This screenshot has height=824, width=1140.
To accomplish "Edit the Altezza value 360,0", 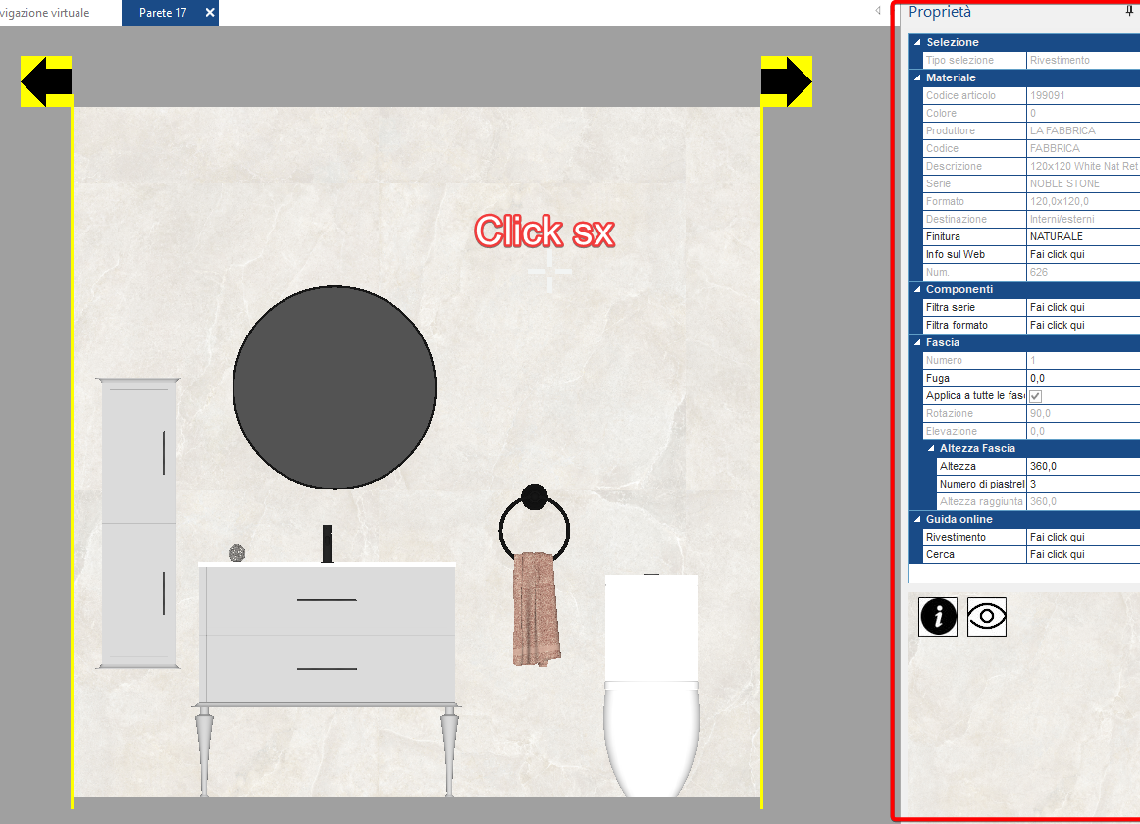I will [1083, 466].
